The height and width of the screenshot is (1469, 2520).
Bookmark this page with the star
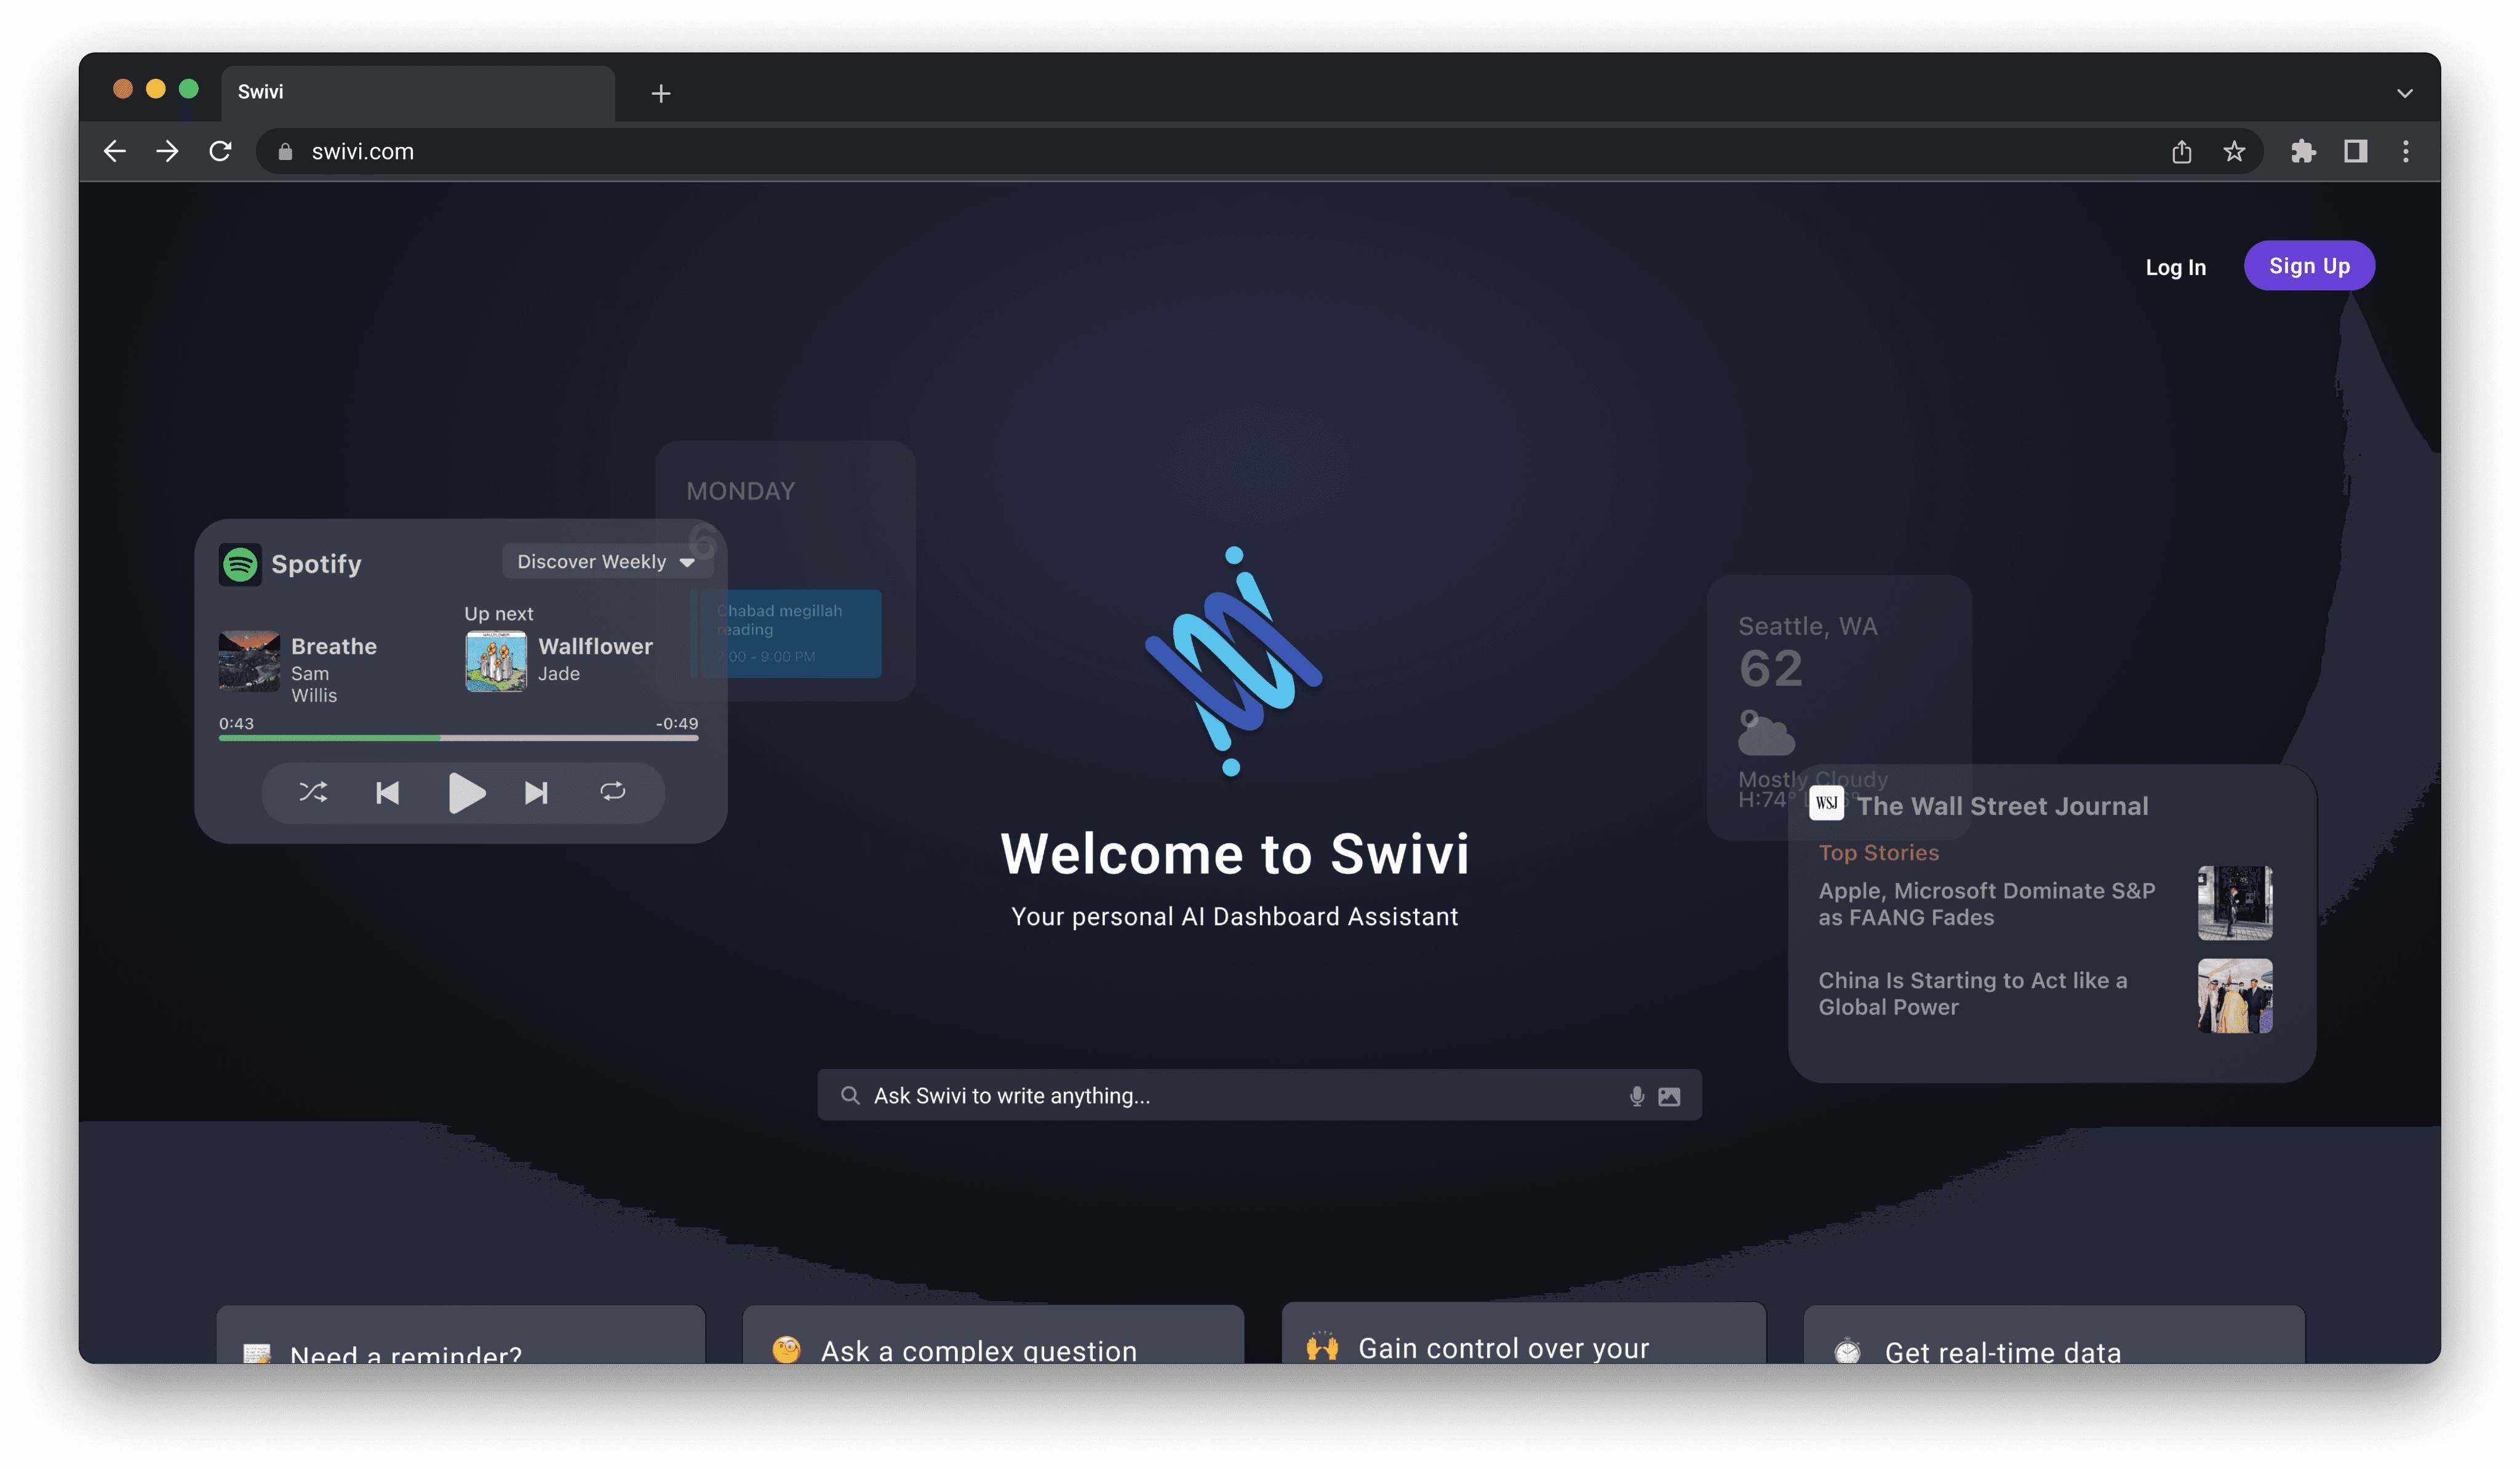click(x=2234, y=151)
